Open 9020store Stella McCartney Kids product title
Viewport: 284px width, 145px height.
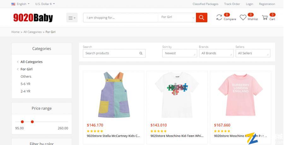click(x=113, y=136)
